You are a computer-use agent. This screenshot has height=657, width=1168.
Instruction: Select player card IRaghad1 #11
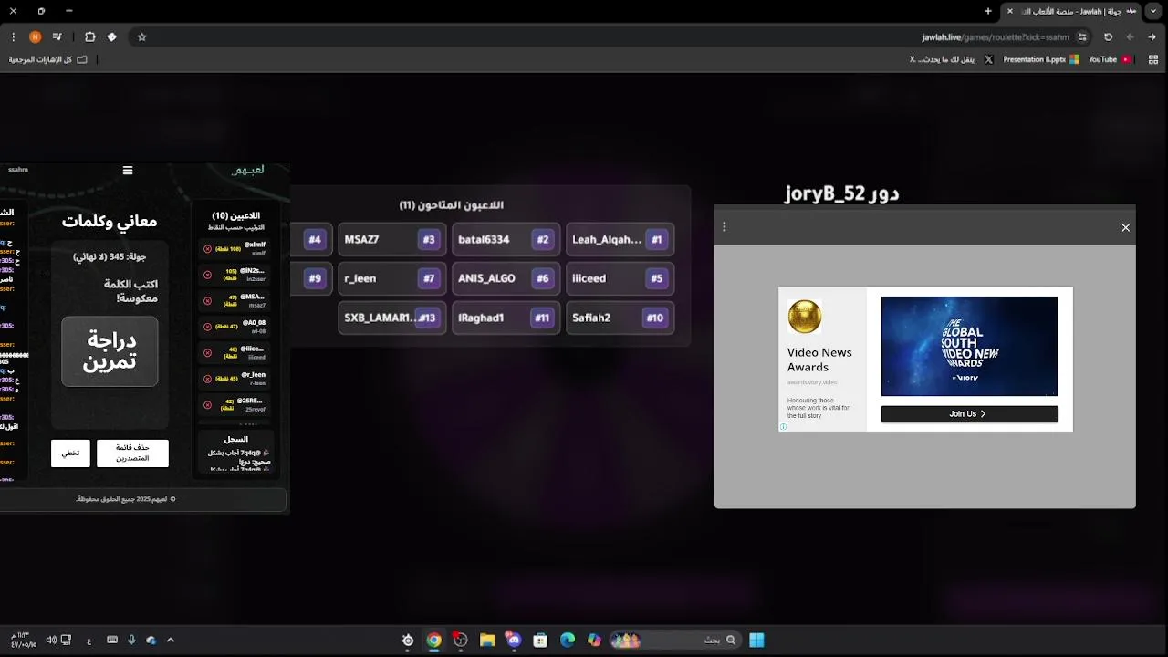(x=506, y=318)
